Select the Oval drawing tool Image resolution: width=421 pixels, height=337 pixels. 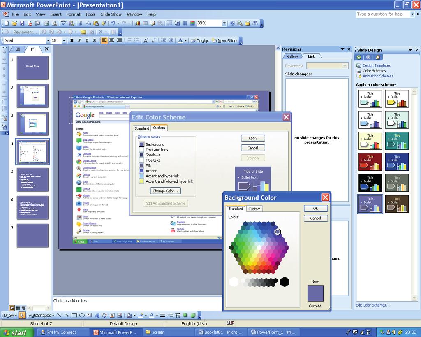coord(82,315)
